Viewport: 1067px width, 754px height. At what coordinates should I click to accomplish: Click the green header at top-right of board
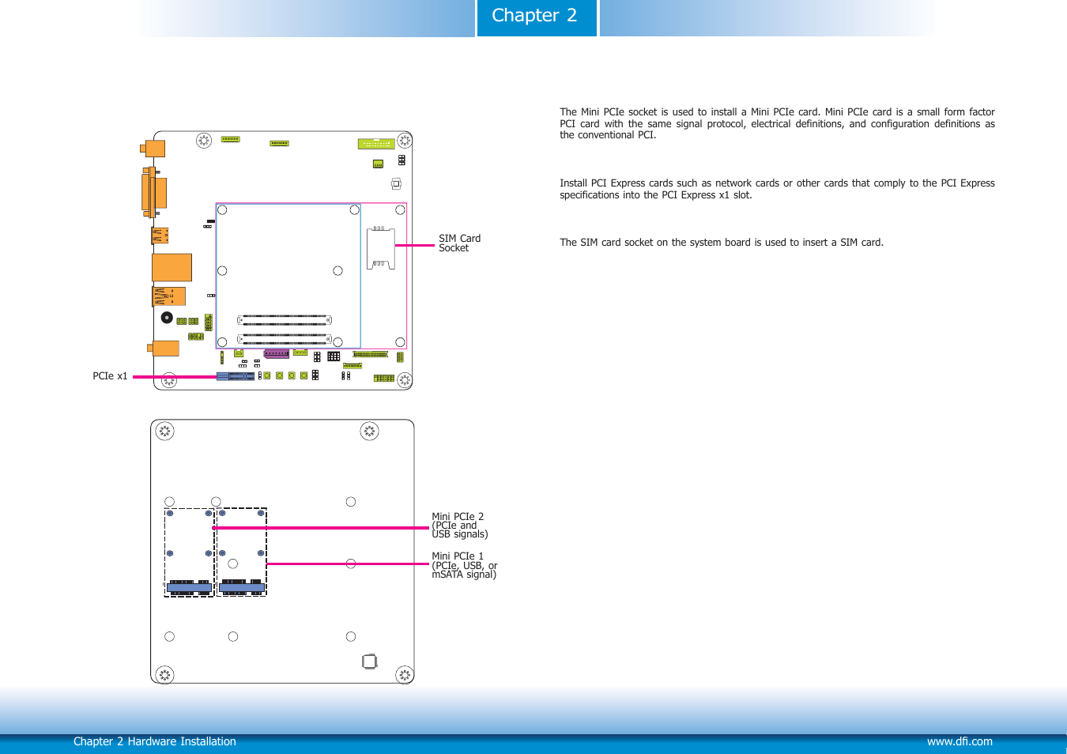click(x=376, y=144)
